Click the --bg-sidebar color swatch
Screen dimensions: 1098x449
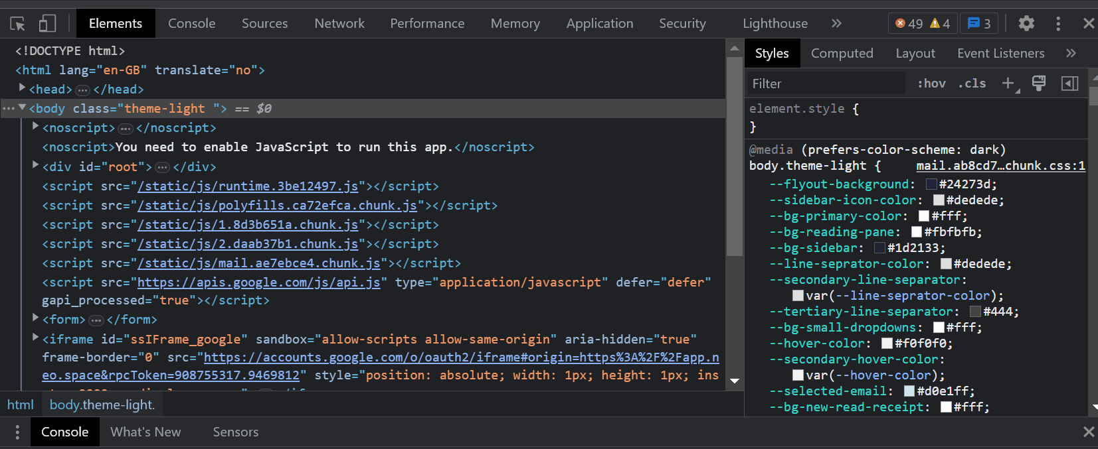[879, 248]
